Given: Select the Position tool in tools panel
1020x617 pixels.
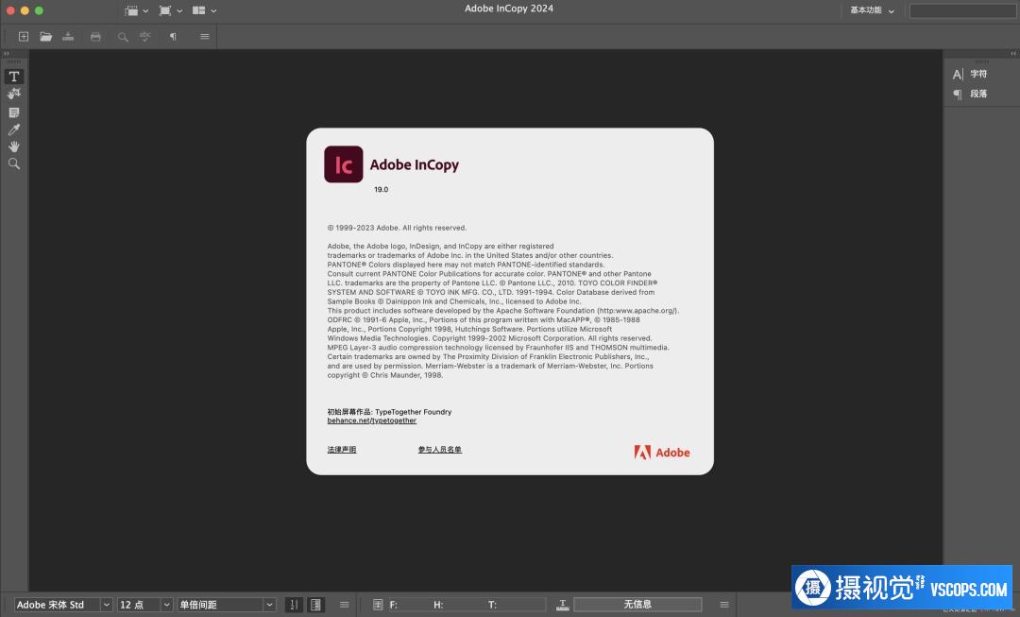Looking at the screenshot, I should (x=13, y=94).
